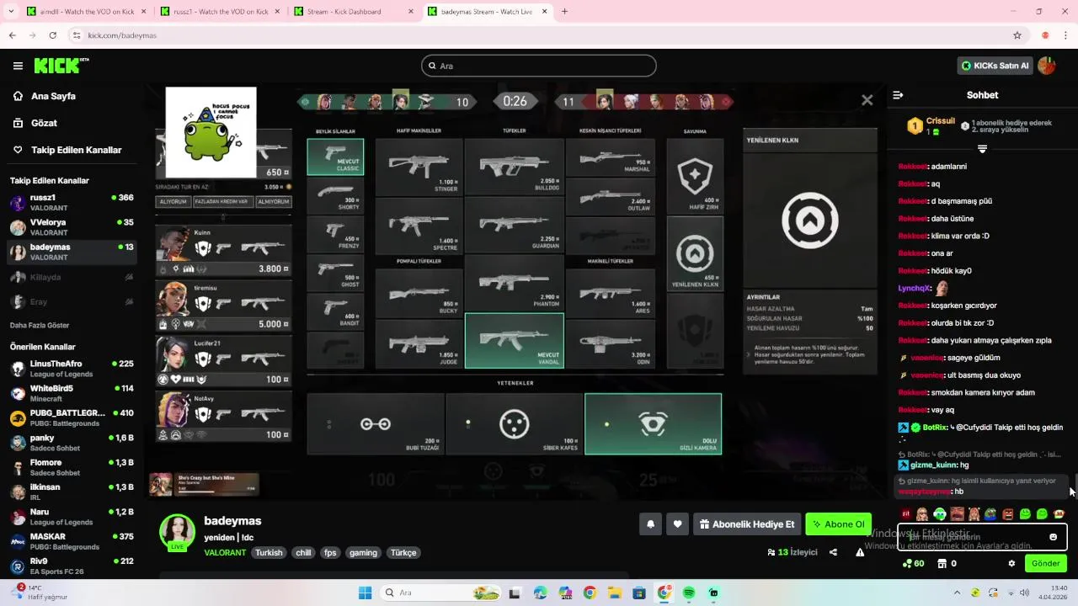The width and height of the screenshot is (1078, 606).
Task: Open tab search dropdown at tab strip left
Action: pyautogui.click(x=10, y=12)
